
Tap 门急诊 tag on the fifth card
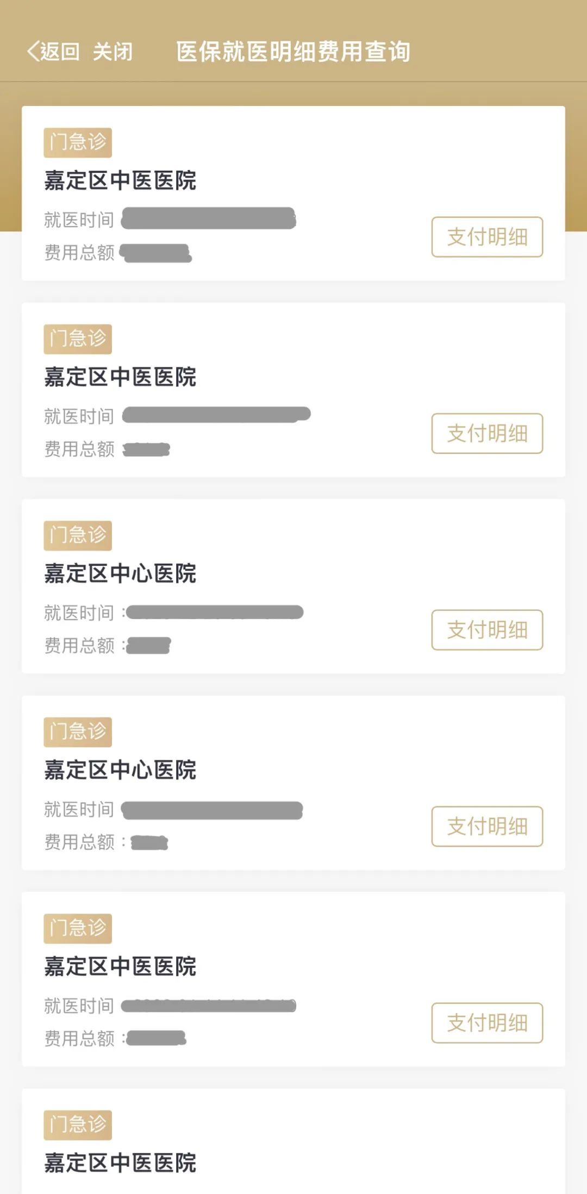[x=78, y=928]
